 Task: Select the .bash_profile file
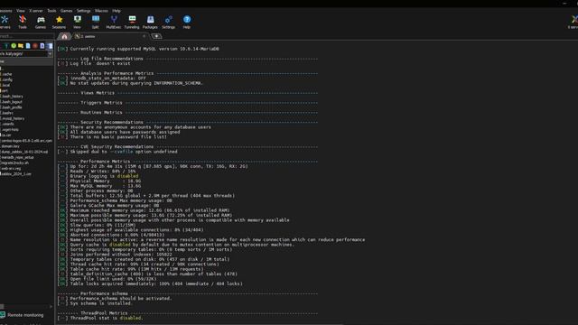[12, 107]
